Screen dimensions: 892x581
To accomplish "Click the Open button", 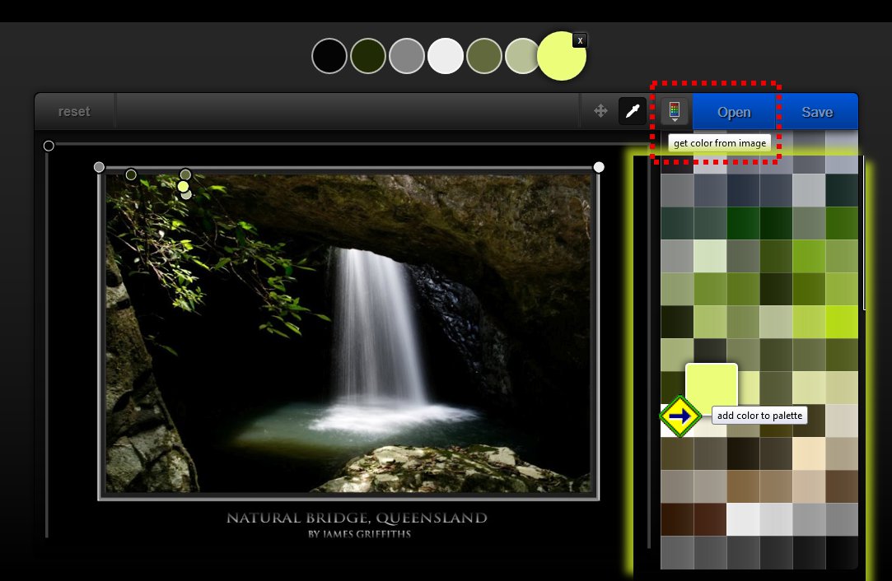I will [734, 112].
